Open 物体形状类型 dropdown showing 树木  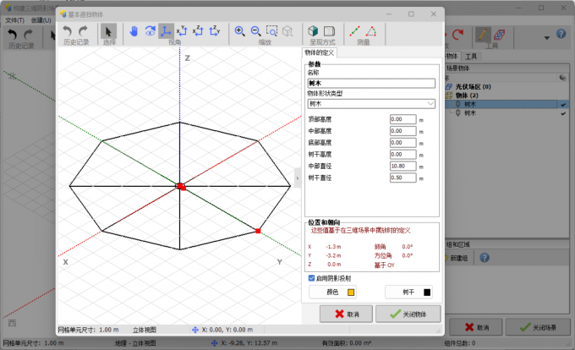pos(371,104)
